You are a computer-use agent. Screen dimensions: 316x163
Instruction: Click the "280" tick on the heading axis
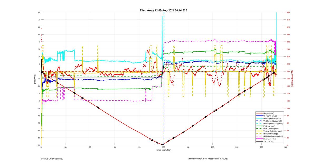tap(288, 42)
